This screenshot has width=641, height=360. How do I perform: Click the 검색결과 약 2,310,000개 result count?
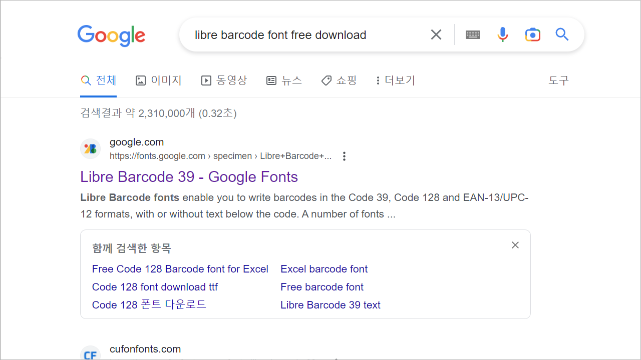tap(158, 113)
